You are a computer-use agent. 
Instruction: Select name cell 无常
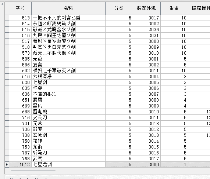[68, 124]
